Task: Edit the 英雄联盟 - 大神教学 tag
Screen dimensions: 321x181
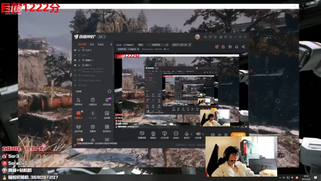Action: coord(128,49)
